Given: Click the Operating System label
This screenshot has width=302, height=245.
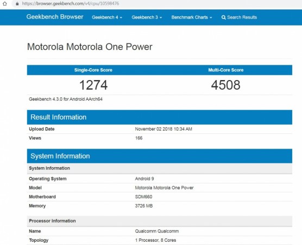Looking at the screenshot, I should pyautogui.click(x=48, y=179).
